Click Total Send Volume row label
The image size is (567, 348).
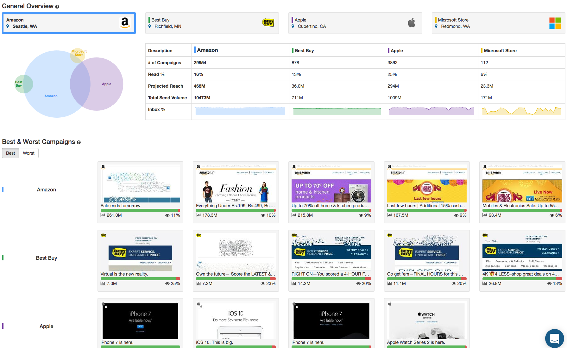coord(167,98)
